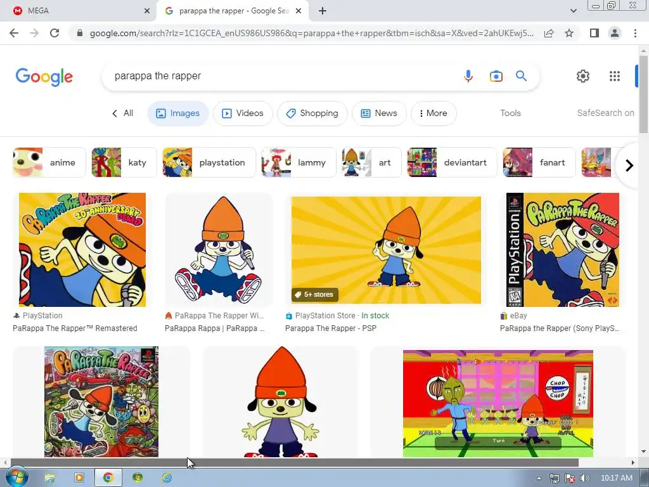649x487 pixels.
Task: Click the Google logo
Action: (x=44, y=77)
